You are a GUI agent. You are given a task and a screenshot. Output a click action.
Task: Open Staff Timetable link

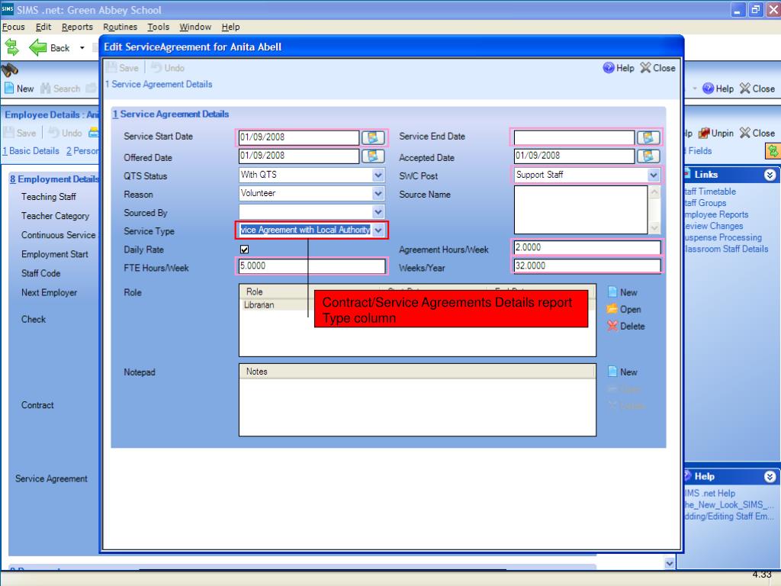coord(710,192)
